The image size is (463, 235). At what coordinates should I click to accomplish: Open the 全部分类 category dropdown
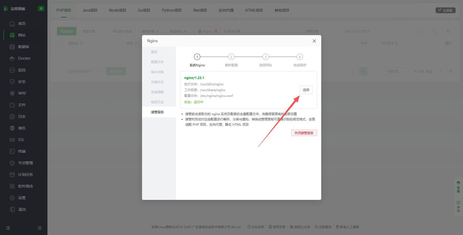pos(321,31)
